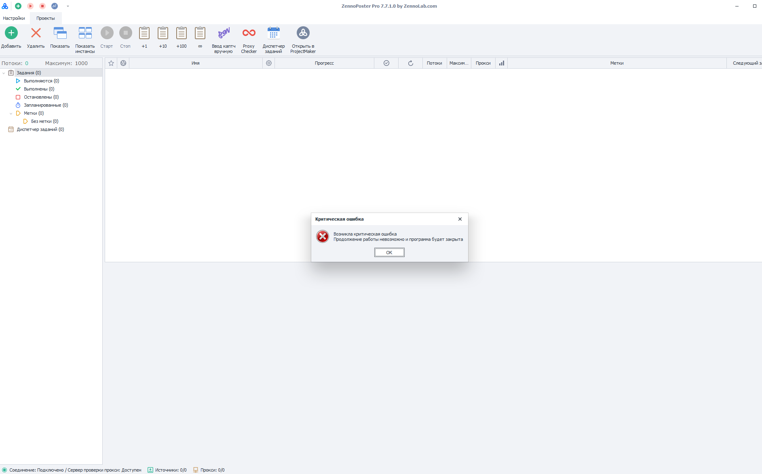Screen dimensions: 762x474
Task: Click the infinity ∞ clipboard icon
Action: (x=200, y=33)
